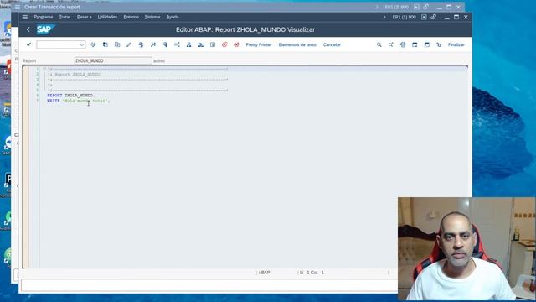Click the info box toolbar icon
Image resolution: width=536 pixels, height=302 pixels.
tap(213, 44)
